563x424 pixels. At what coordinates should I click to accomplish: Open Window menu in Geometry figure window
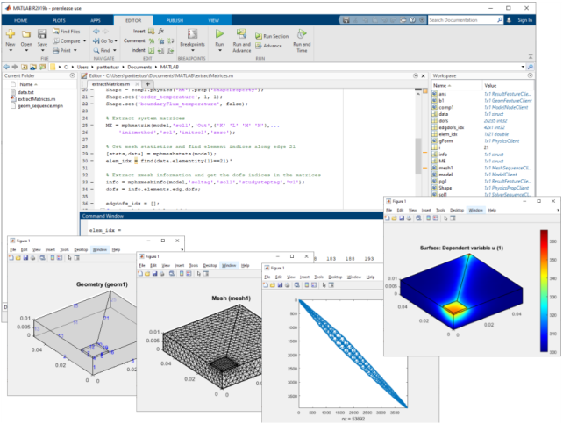point(100,249)
